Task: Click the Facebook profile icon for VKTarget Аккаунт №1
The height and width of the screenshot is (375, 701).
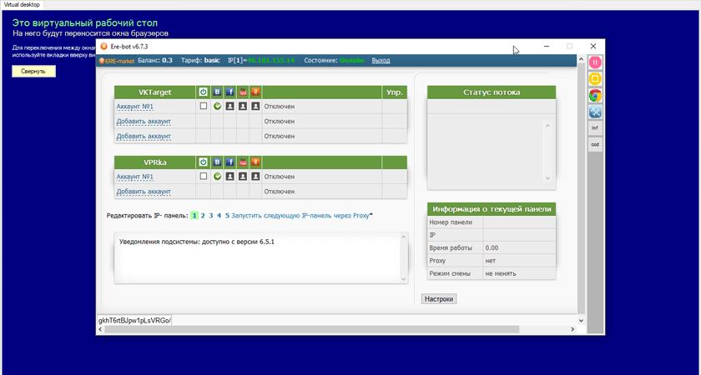Action: pyautogui.click(x=229, y=107)
